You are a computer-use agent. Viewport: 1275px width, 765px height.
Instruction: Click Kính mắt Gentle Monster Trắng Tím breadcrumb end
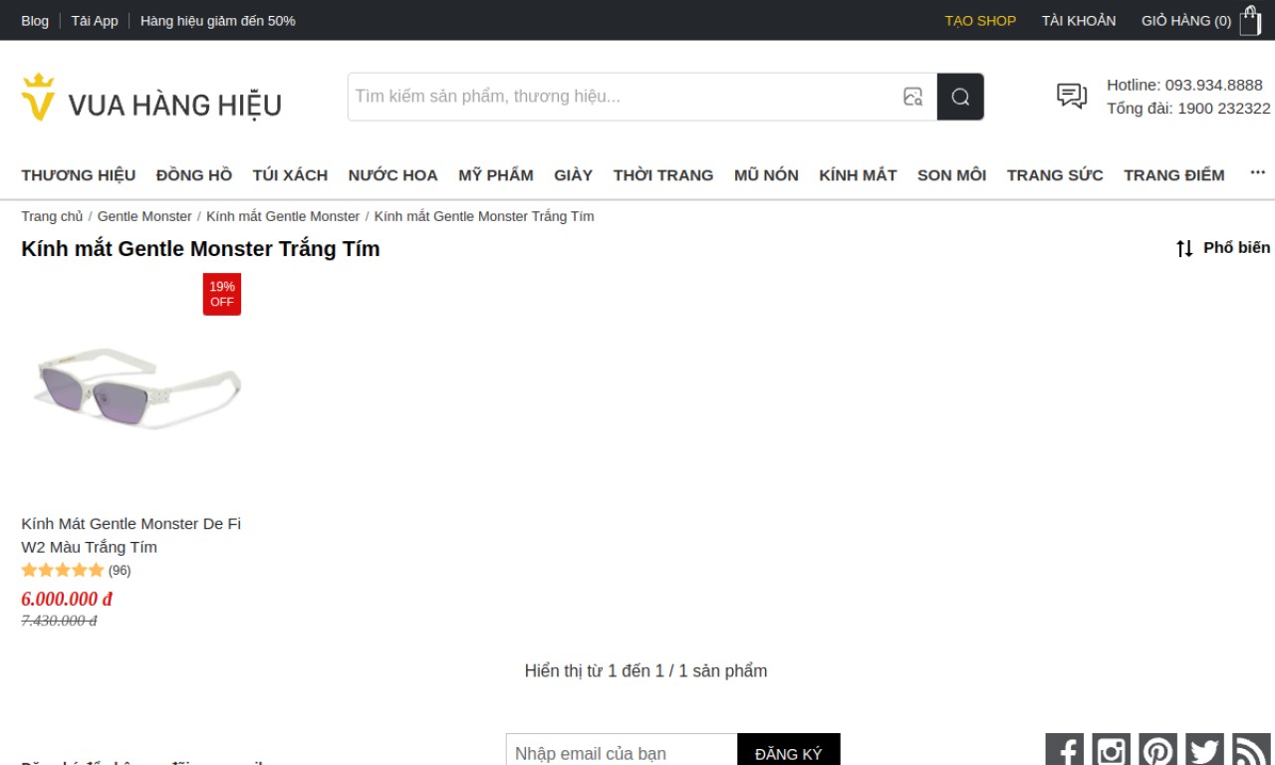(x=484, y=216)
